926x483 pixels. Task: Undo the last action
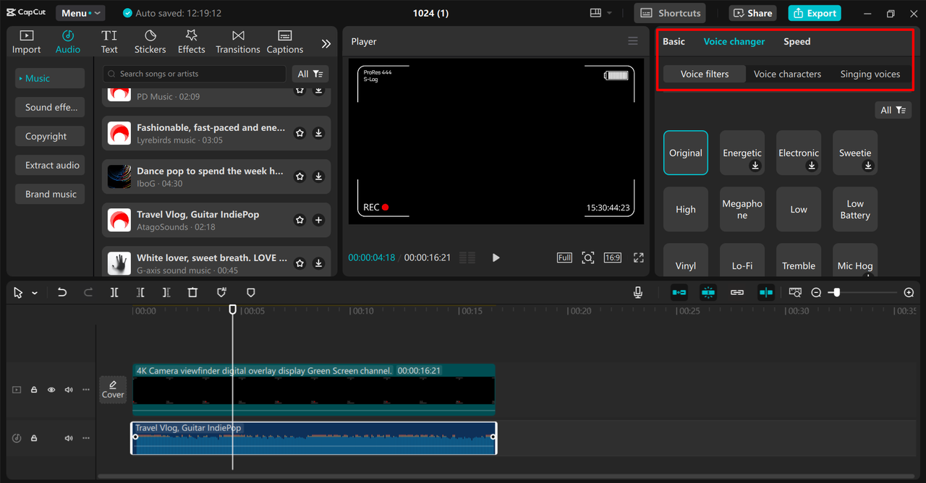point(62,292)
